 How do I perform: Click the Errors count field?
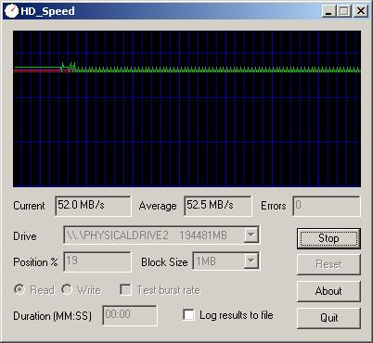[327, 206]
